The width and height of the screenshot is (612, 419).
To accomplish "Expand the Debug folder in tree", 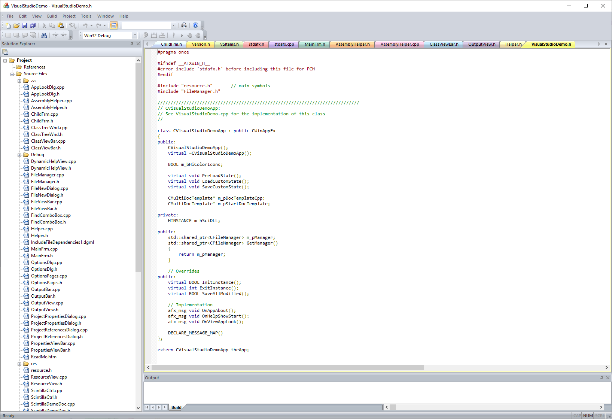I will click(19, 155).
